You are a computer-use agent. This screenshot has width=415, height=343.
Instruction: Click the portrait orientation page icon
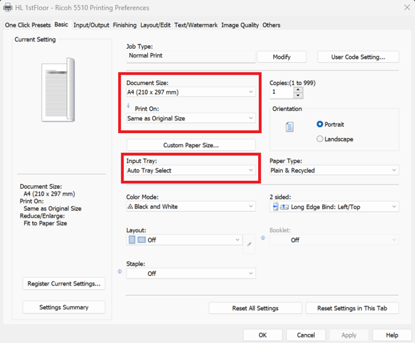[290, 127]
